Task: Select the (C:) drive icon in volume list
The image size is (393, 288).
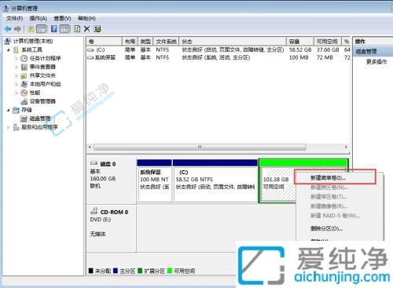Action: click(91, 49)
